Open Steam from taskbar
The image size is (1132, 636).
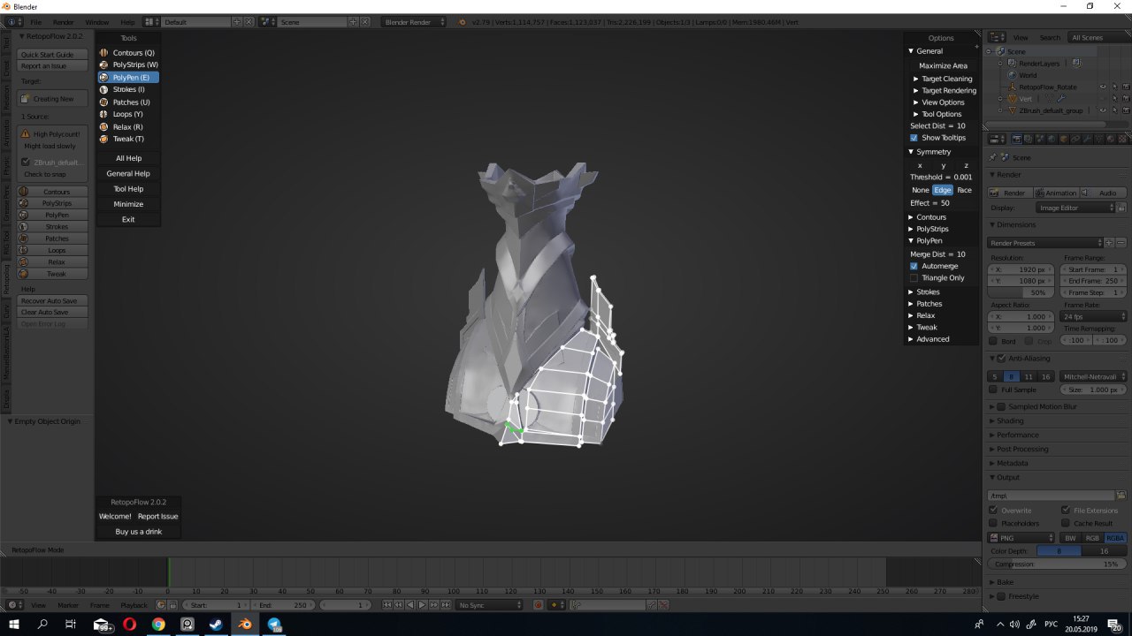tap(216, 625)
